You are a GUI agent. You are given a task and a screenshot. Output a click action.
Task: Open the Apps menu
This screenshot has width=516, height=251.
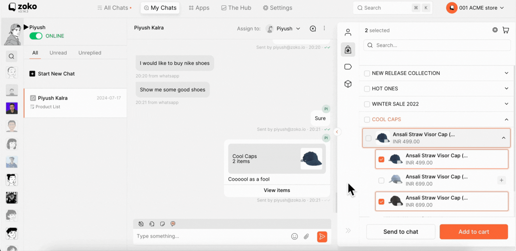[x=199, y=8]
